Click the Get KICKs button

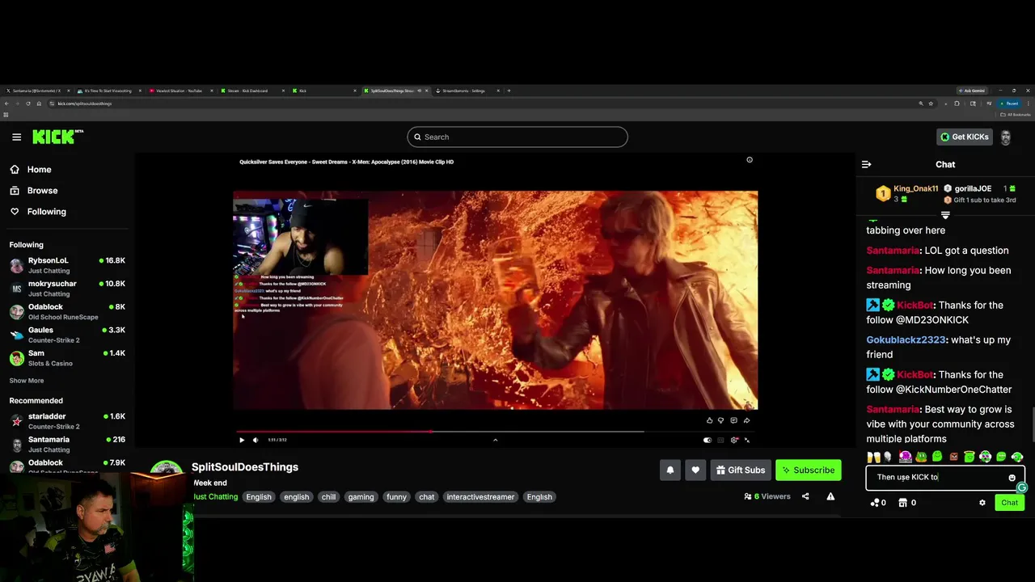(964, 137)
